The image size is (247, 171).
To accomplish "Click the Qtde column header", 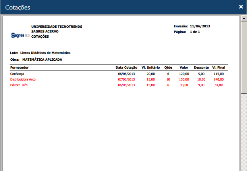I will (168, 67).
